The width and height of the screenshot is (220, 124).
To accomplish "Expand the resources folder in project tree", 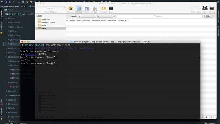I will 6,95.
